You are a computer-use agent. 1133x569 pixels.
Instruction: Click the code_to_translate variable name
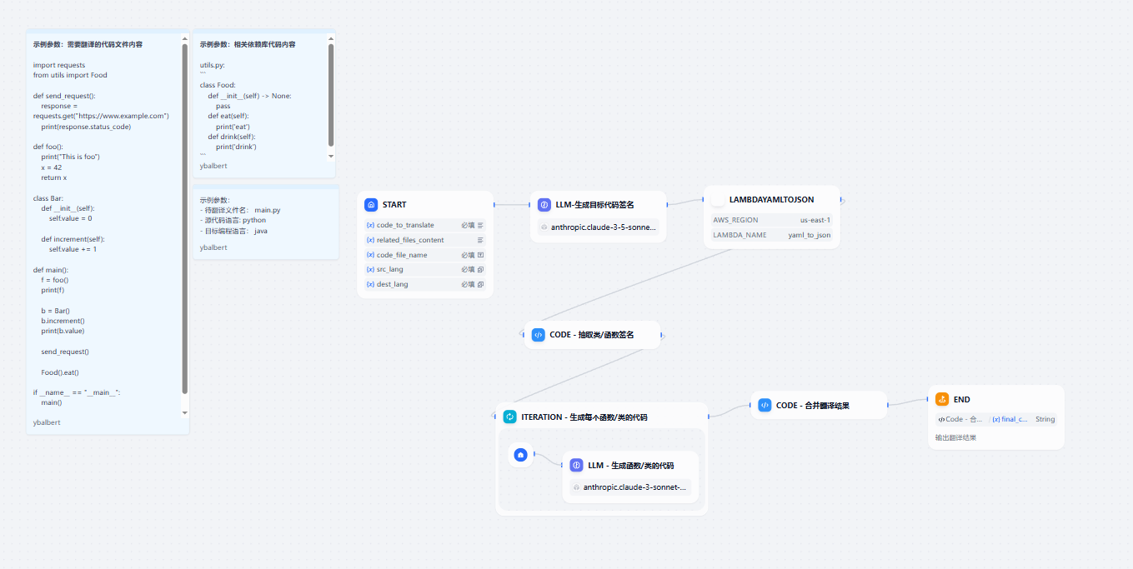click(x=405, y=226)
